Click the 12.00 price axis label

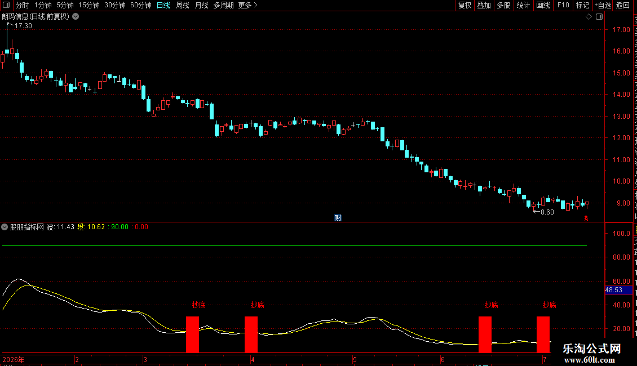621,138
